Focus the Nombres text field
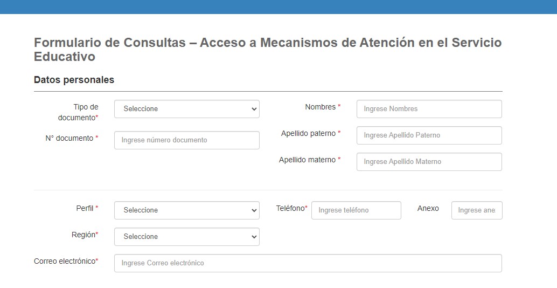Screen dimensions: 557x288 [429, 109]
